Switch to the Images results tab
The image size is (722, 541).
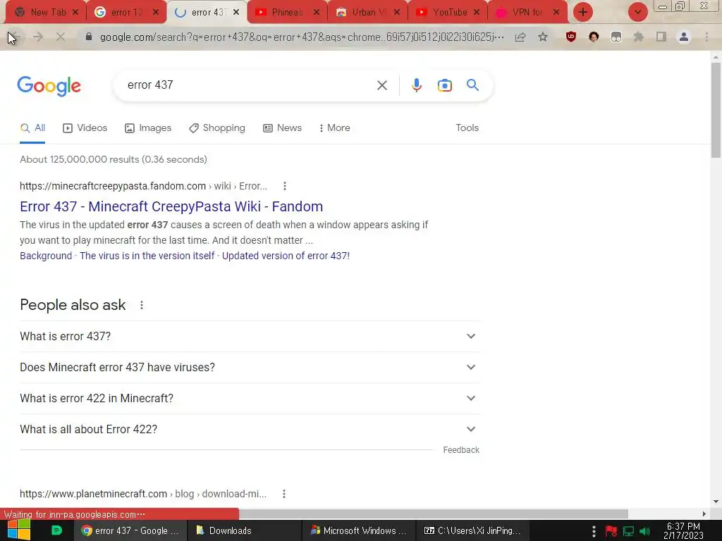point(148,128)
